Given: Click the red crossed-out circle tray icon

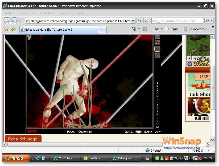Looking at the screenshot, I should pyautogui.click(x=200, y=158).
